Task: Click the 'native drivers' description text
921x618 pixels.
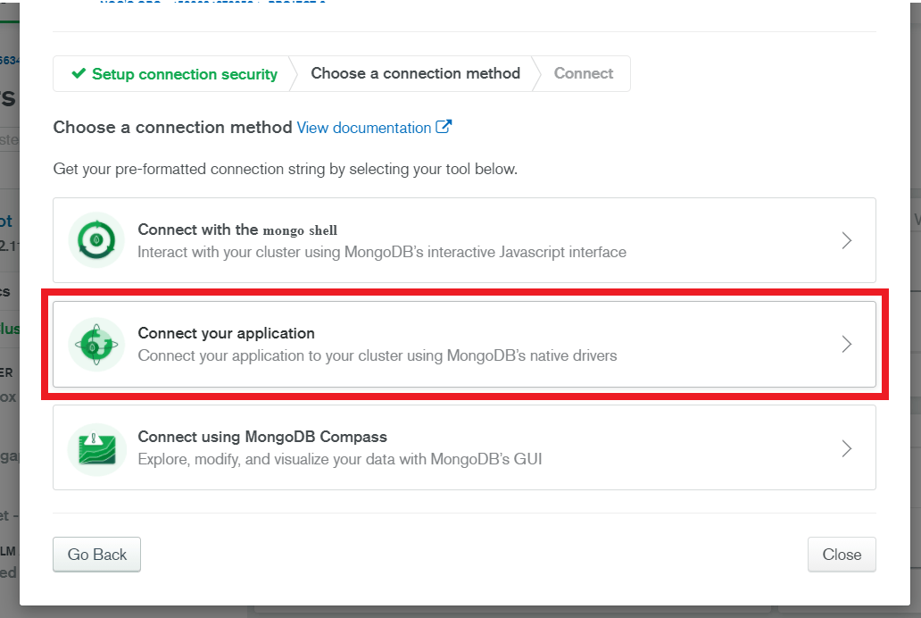Action: pyautogui.click(x=377, y=355)
